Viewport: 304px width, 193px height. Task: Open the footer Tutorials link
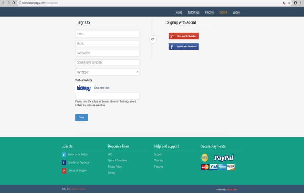(x=158, y=161)
